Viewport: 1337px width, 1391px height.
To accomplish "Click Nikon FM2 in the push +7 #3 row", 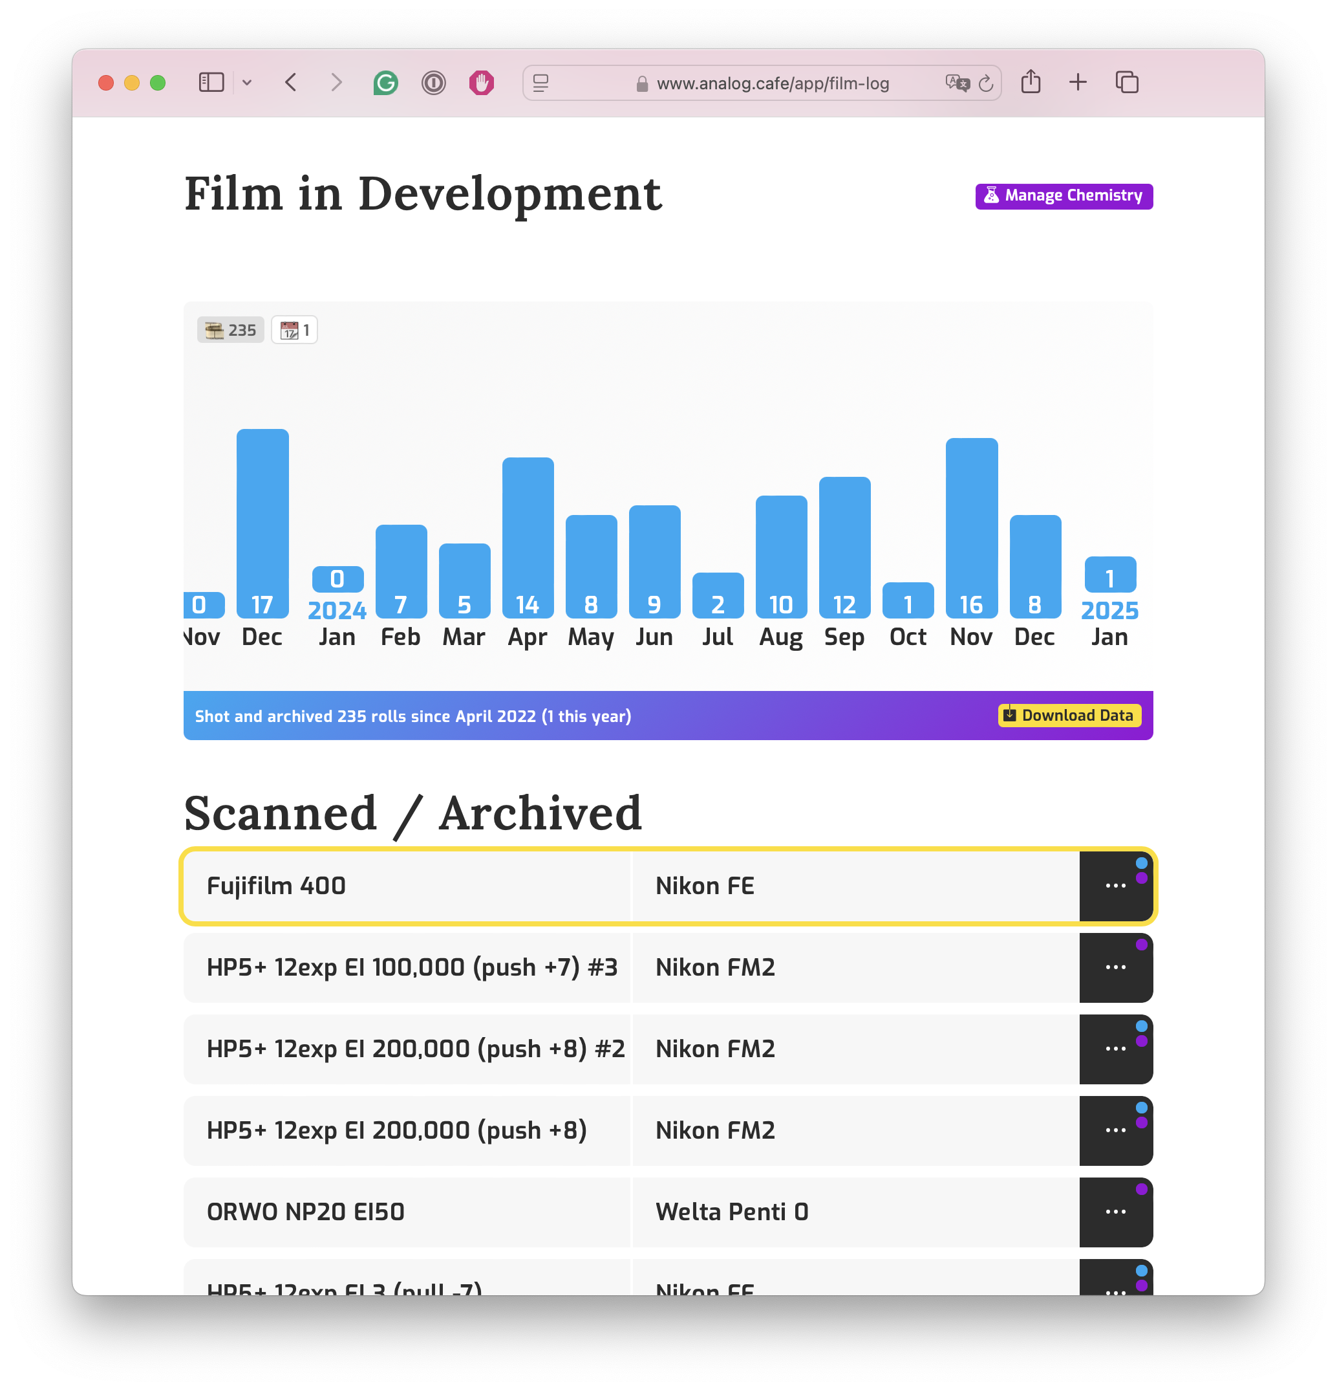I will (x=855, y=968).
